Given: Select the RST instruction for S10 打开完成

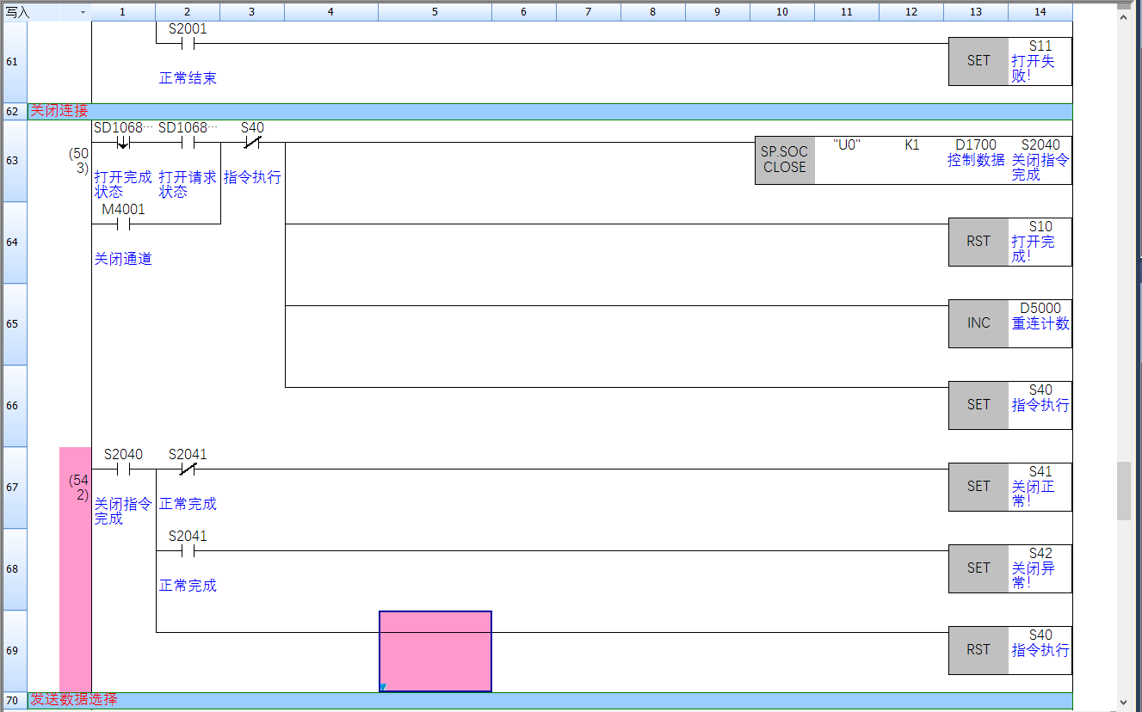Looking at the screenshot, I should (978, 242).
